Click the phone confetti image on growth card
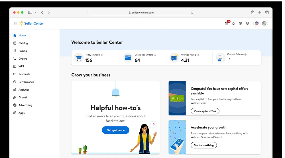Screen dimensions: 285x158 click(177, 137)
